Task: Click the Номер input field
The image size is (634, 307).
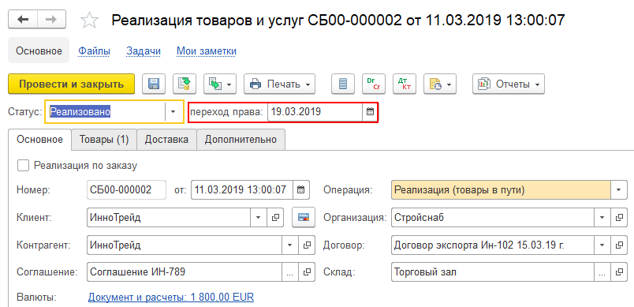Action: click(126, 189)
